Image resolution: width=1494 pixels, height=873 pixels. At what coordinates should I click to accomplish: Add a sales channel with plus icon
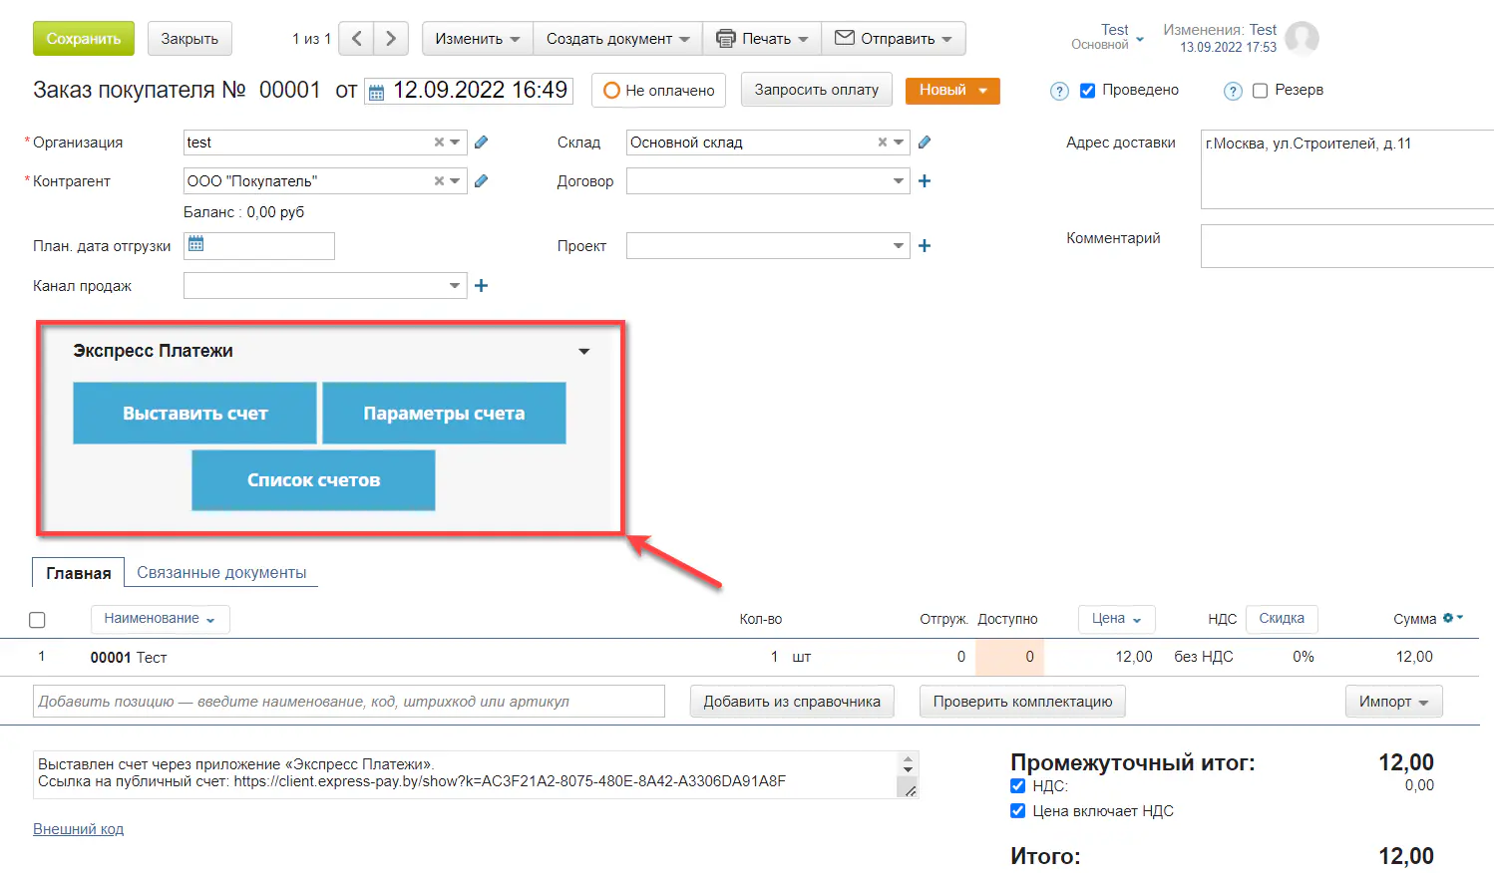(x=481, y=286)
